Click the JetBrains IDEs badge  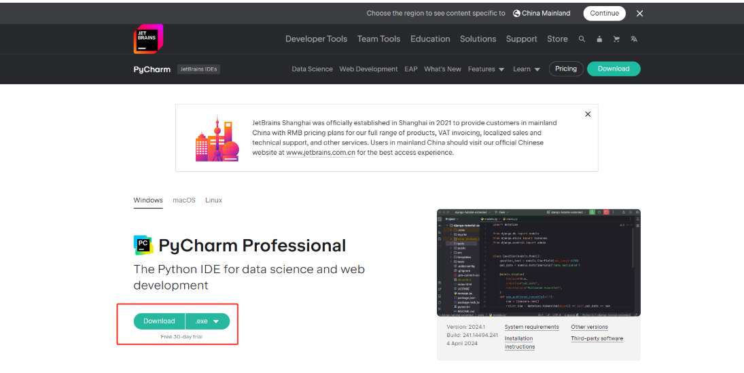pyautogui.click(x=199, y=69)
